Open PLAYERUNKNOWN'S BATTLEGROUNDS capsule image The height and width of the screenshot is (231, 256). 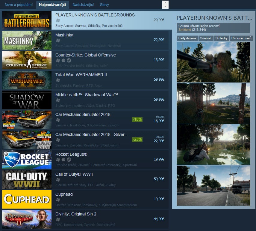(x=27, y=20)
